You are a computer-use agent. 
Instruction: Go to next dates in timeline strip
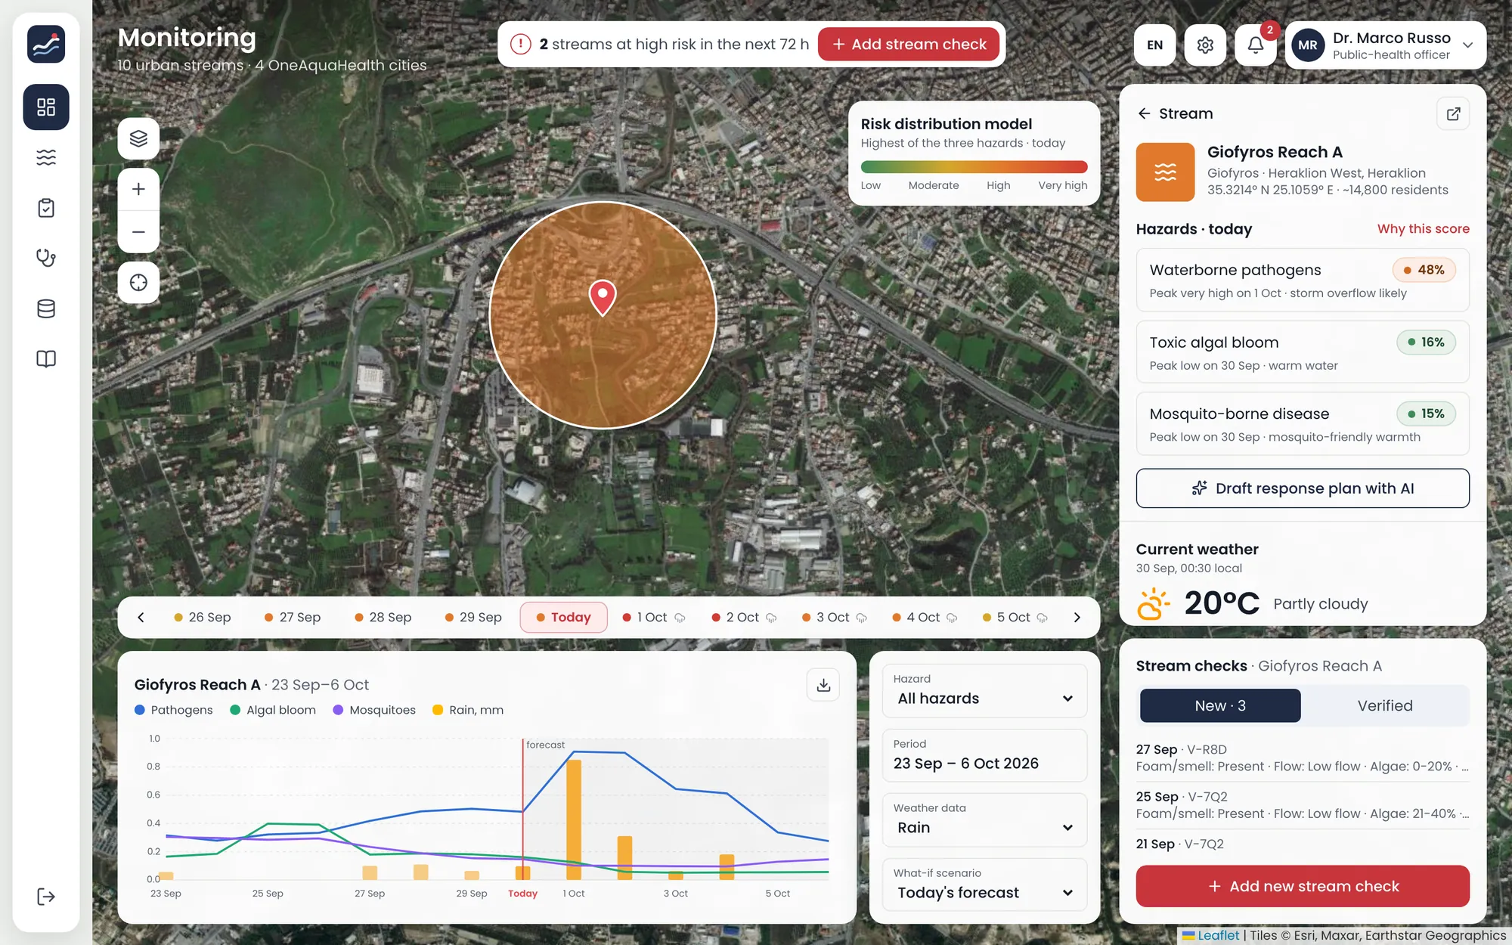(x=1077, y=618)
